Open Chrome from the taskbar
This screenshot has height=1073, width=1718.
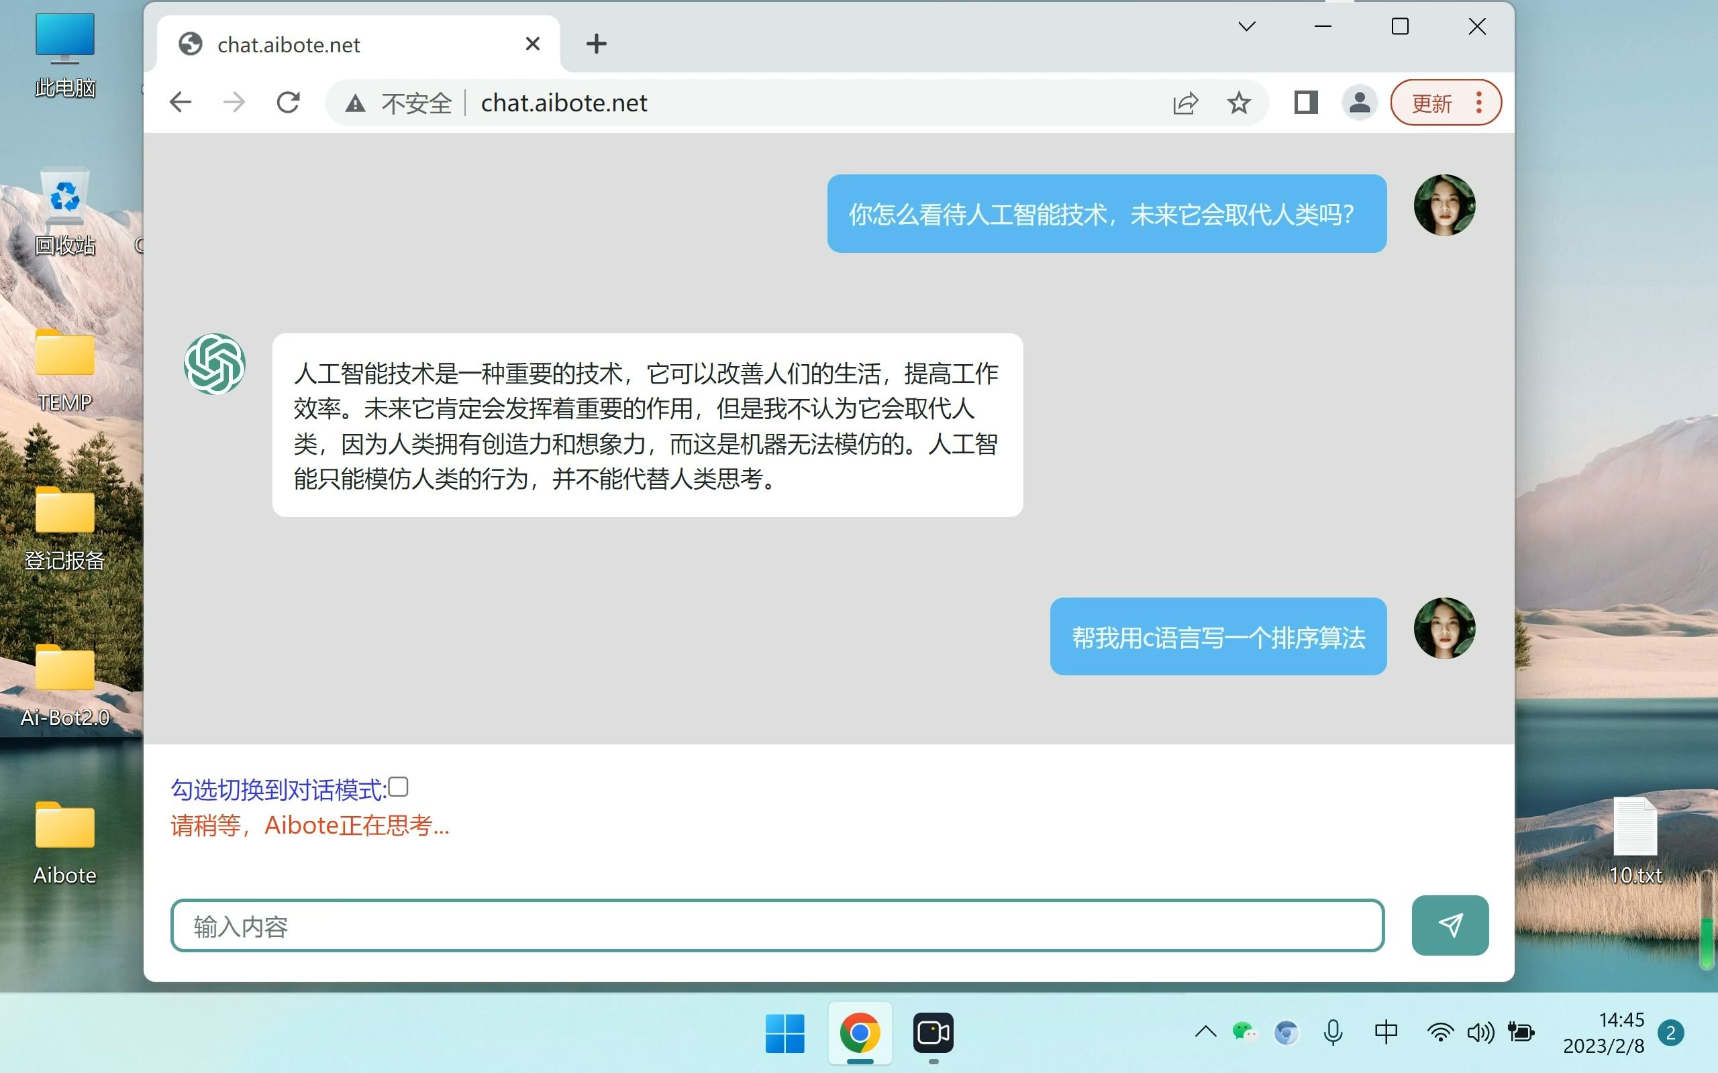[x=860, y=1034]
